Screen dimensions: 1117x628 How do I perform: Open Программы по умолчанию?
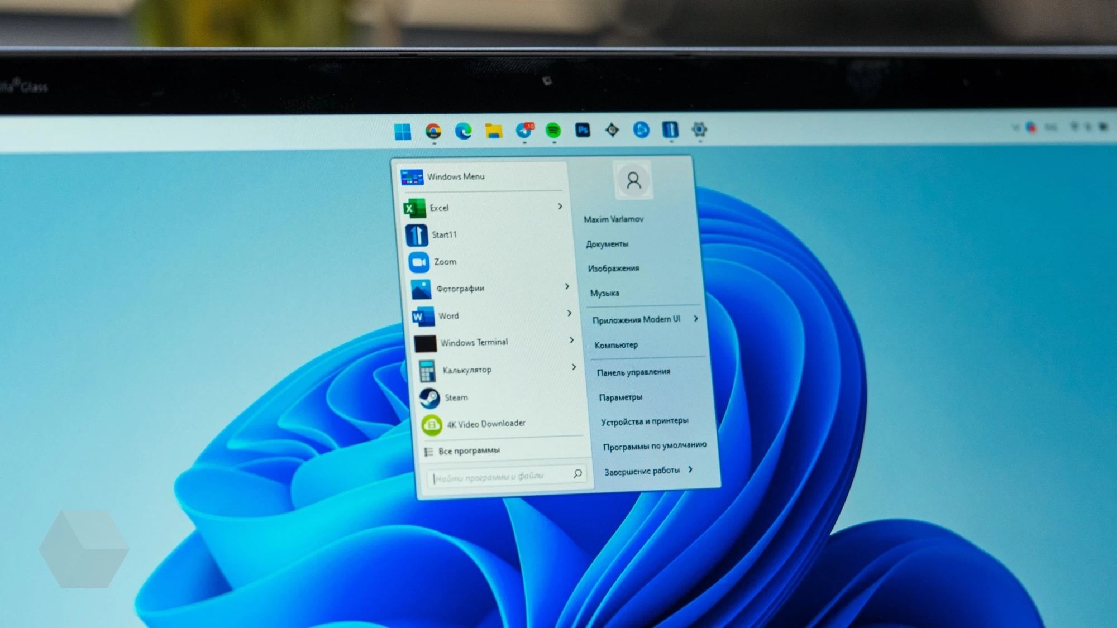point(655,446)
